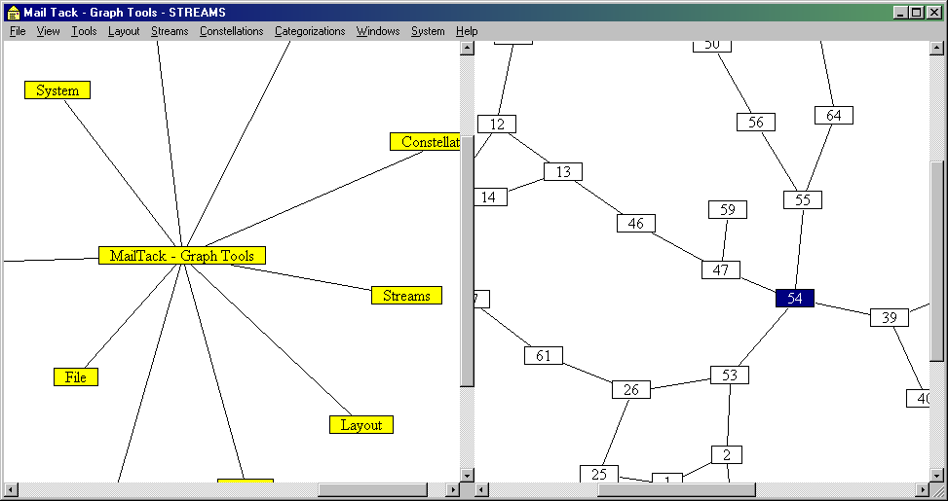Image resolution: width=948 pixels, height=501 pixels.
Task: Click right pane vertical scrollbar up arrow
Action: coord(936,49)
